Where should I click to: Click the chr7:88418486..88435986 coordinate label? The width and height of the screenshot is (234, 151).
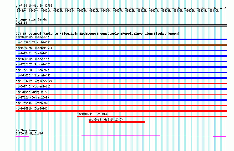point(34,6)
